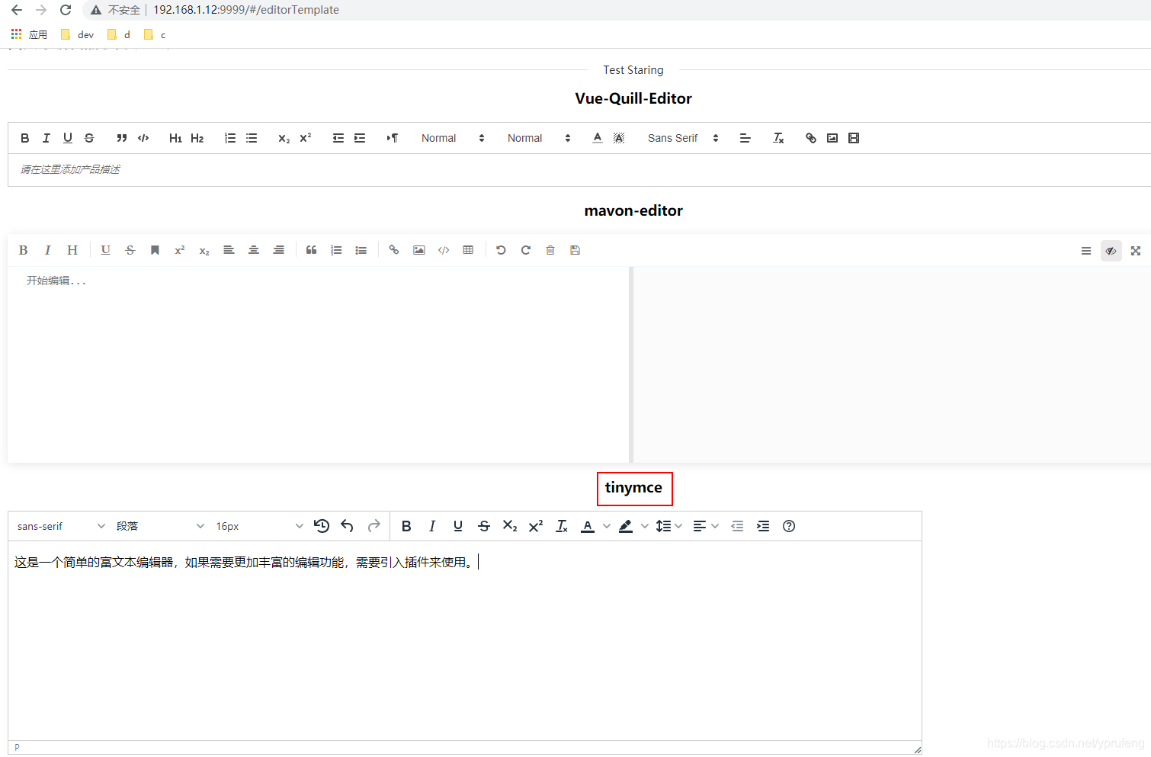Increase indent in tinymce toolbar

tap(763, 526)
